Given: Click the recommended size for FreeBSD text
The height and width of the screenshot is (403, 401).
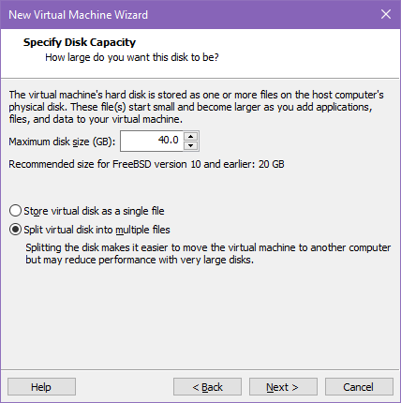Looking at the screenshot, I should coord(146,164).
